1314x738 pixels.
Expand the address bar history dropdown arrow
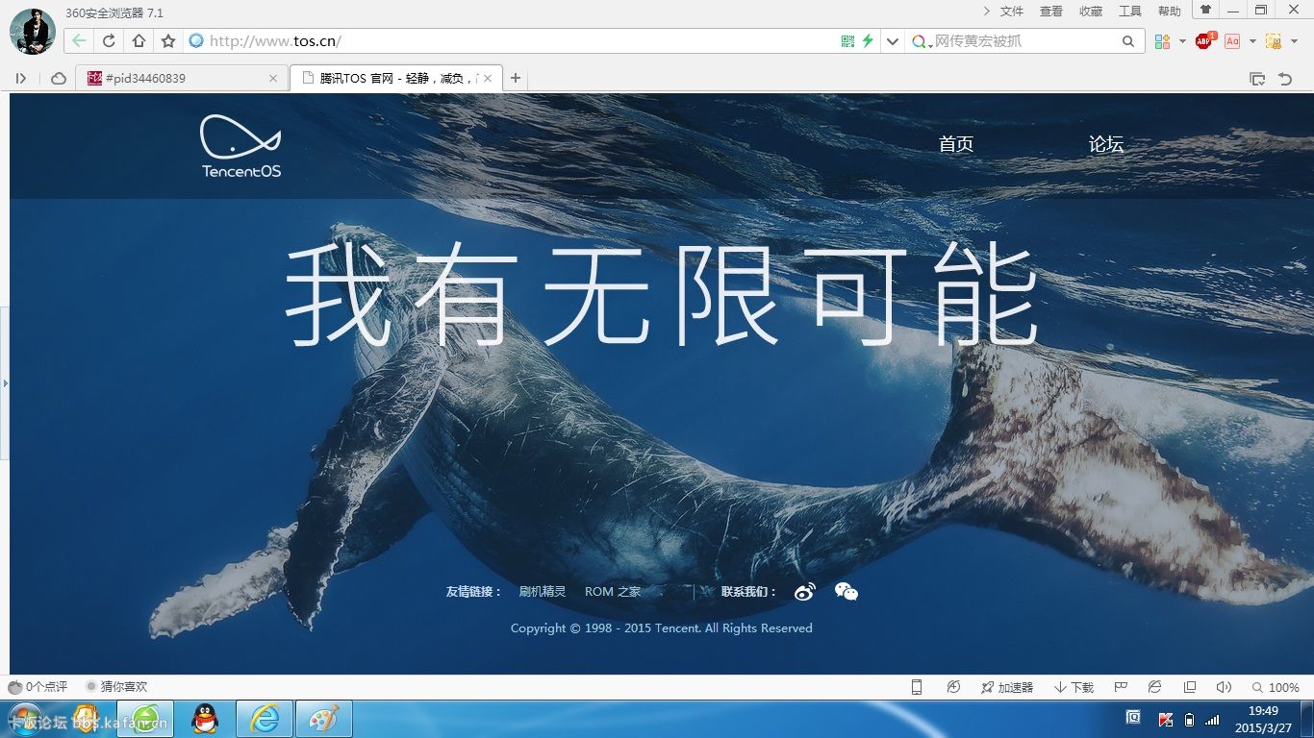893,41
